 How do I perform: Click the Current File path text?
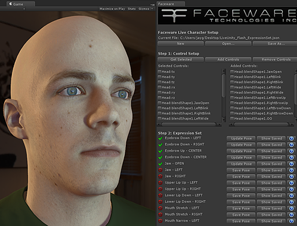[x=218, y=38]
